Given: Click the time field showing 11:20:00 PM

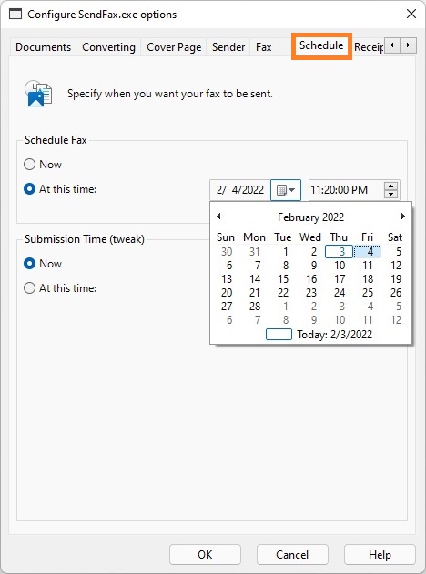Looking at the screenshot, I should coord(346,190).
